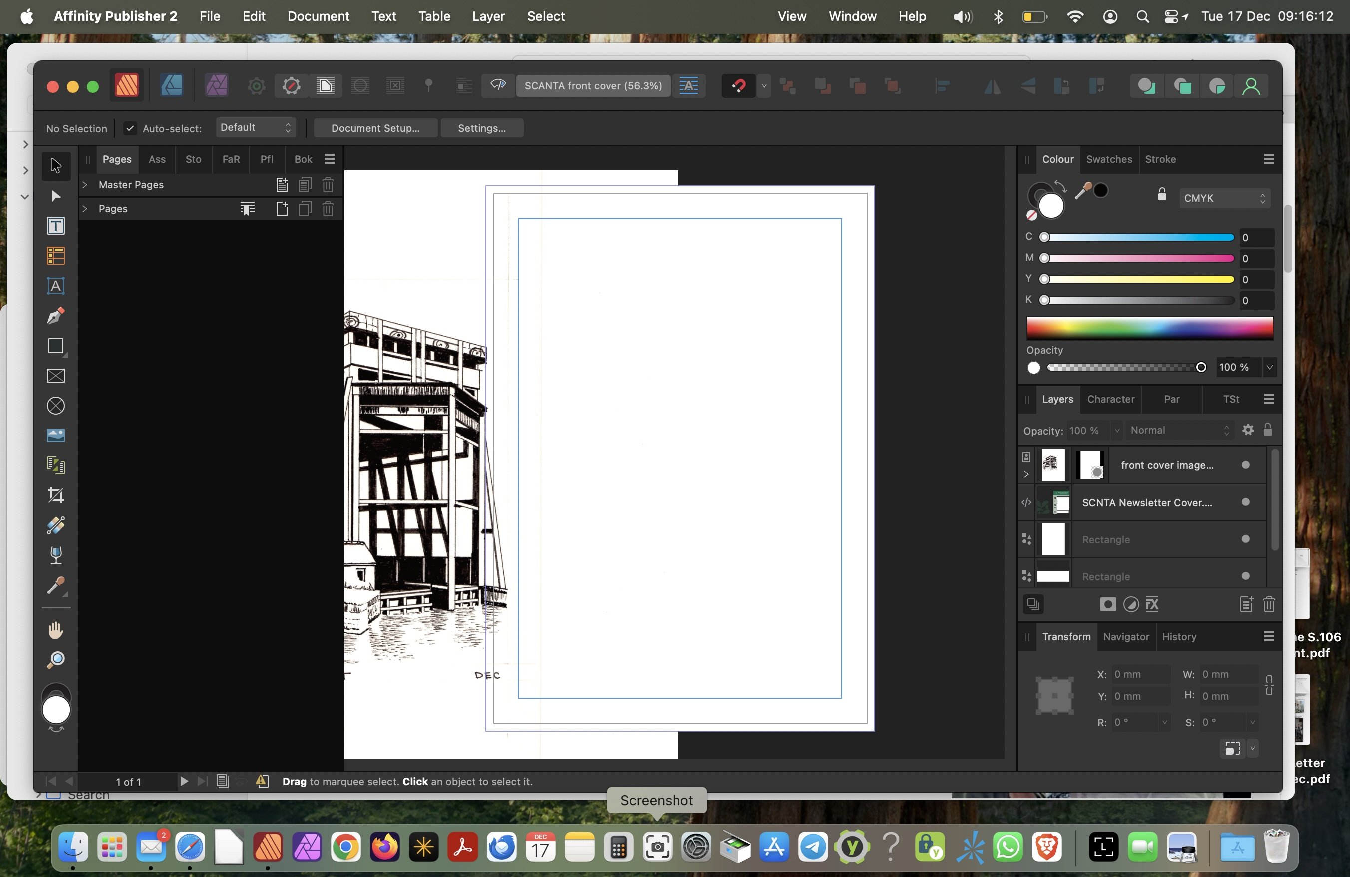Viewport: 1350px width, 877px height.
Task: Delete selected pages with the Pages trash icon
Action: (328, 209)
